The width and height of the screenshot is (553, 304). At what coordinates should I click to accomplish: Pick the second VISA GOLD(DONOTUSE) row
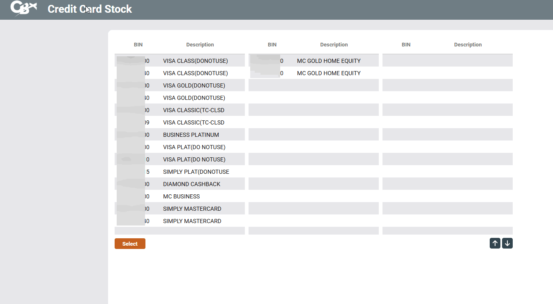pyautogui.click(x=194, y=98)
